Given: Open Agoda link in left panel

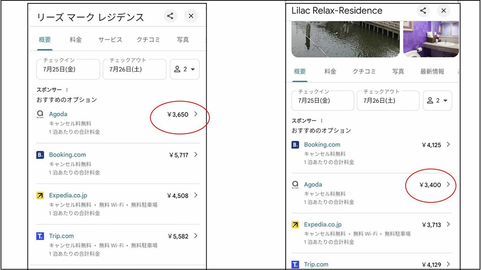Looking at the screenshot, I should [58, 114].
